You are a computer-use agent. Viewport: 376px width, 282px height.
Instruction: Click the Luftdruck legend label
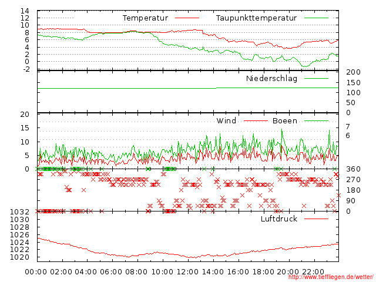point(279,219)
